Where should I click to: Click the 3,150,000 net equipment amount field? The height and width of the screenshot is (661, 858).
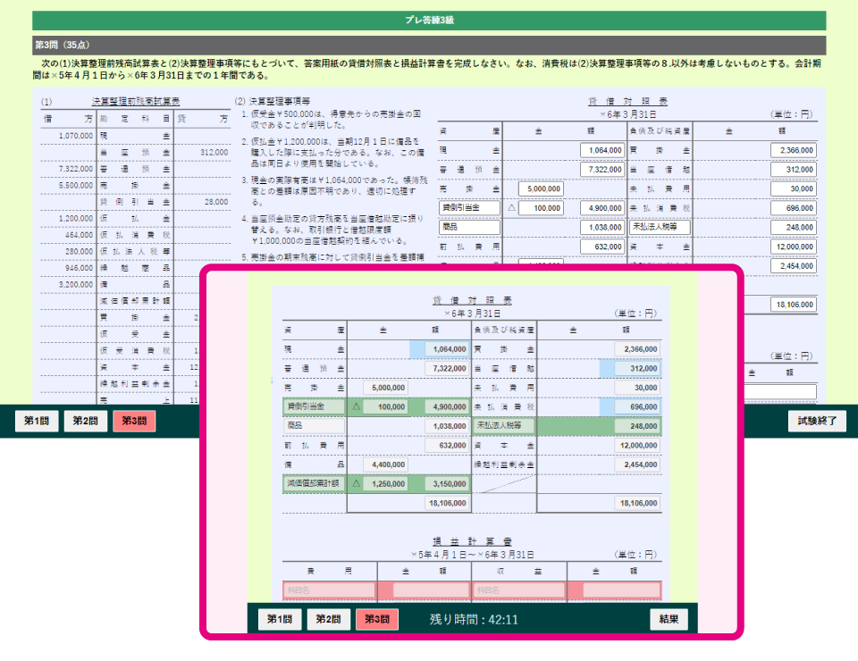(447, 484)
